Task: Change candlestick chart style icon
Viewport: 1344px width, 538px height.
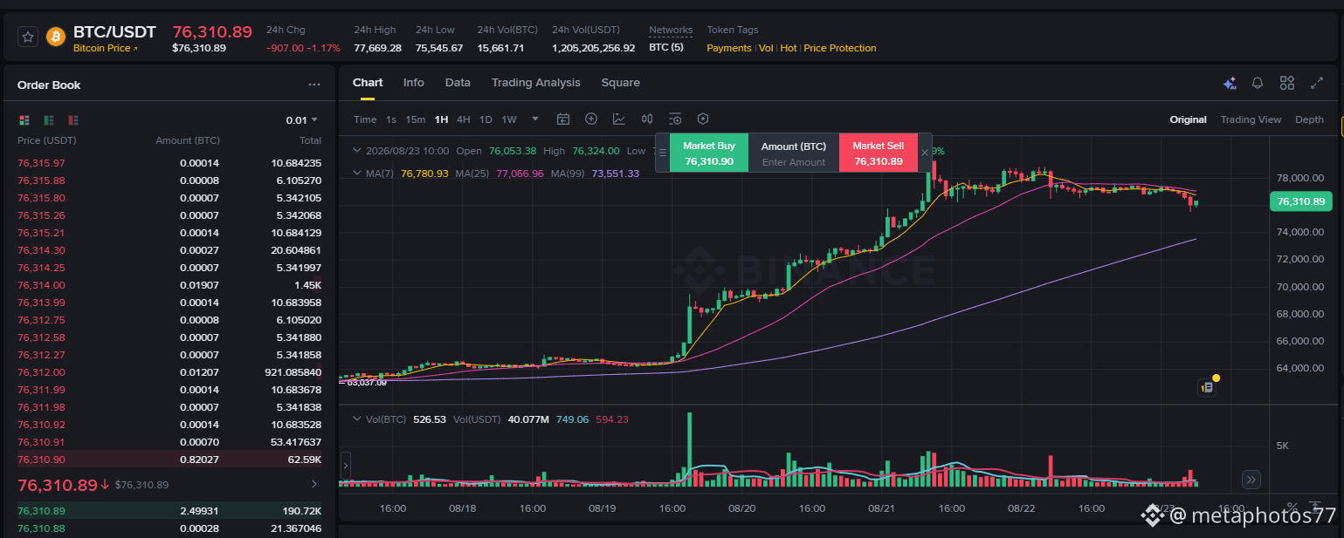Action: pos(647,119)
